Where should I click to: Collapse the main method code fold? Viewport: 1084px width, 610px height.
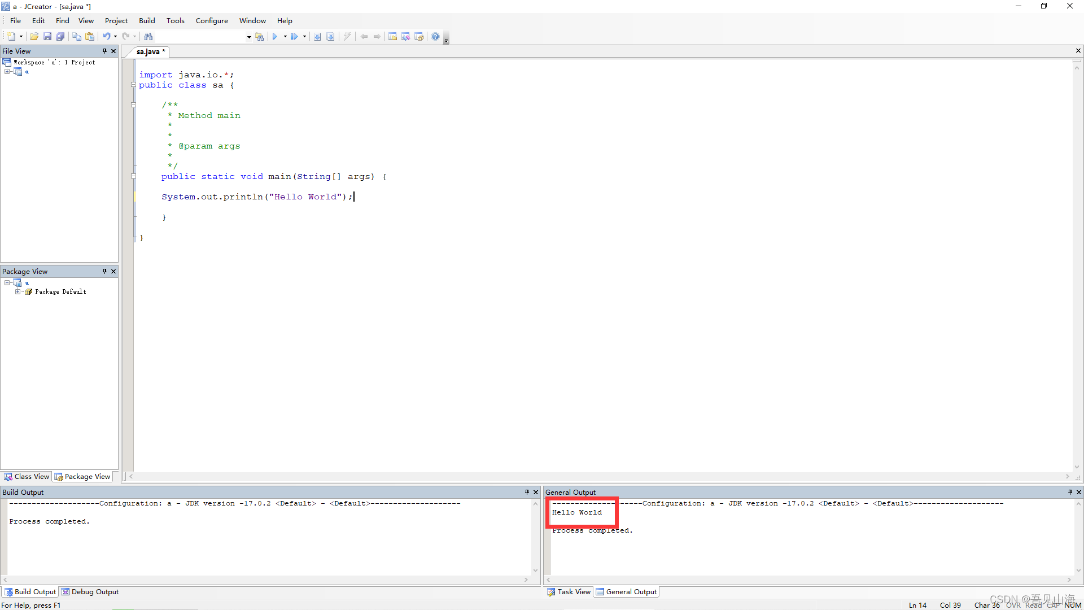point(134,176)
